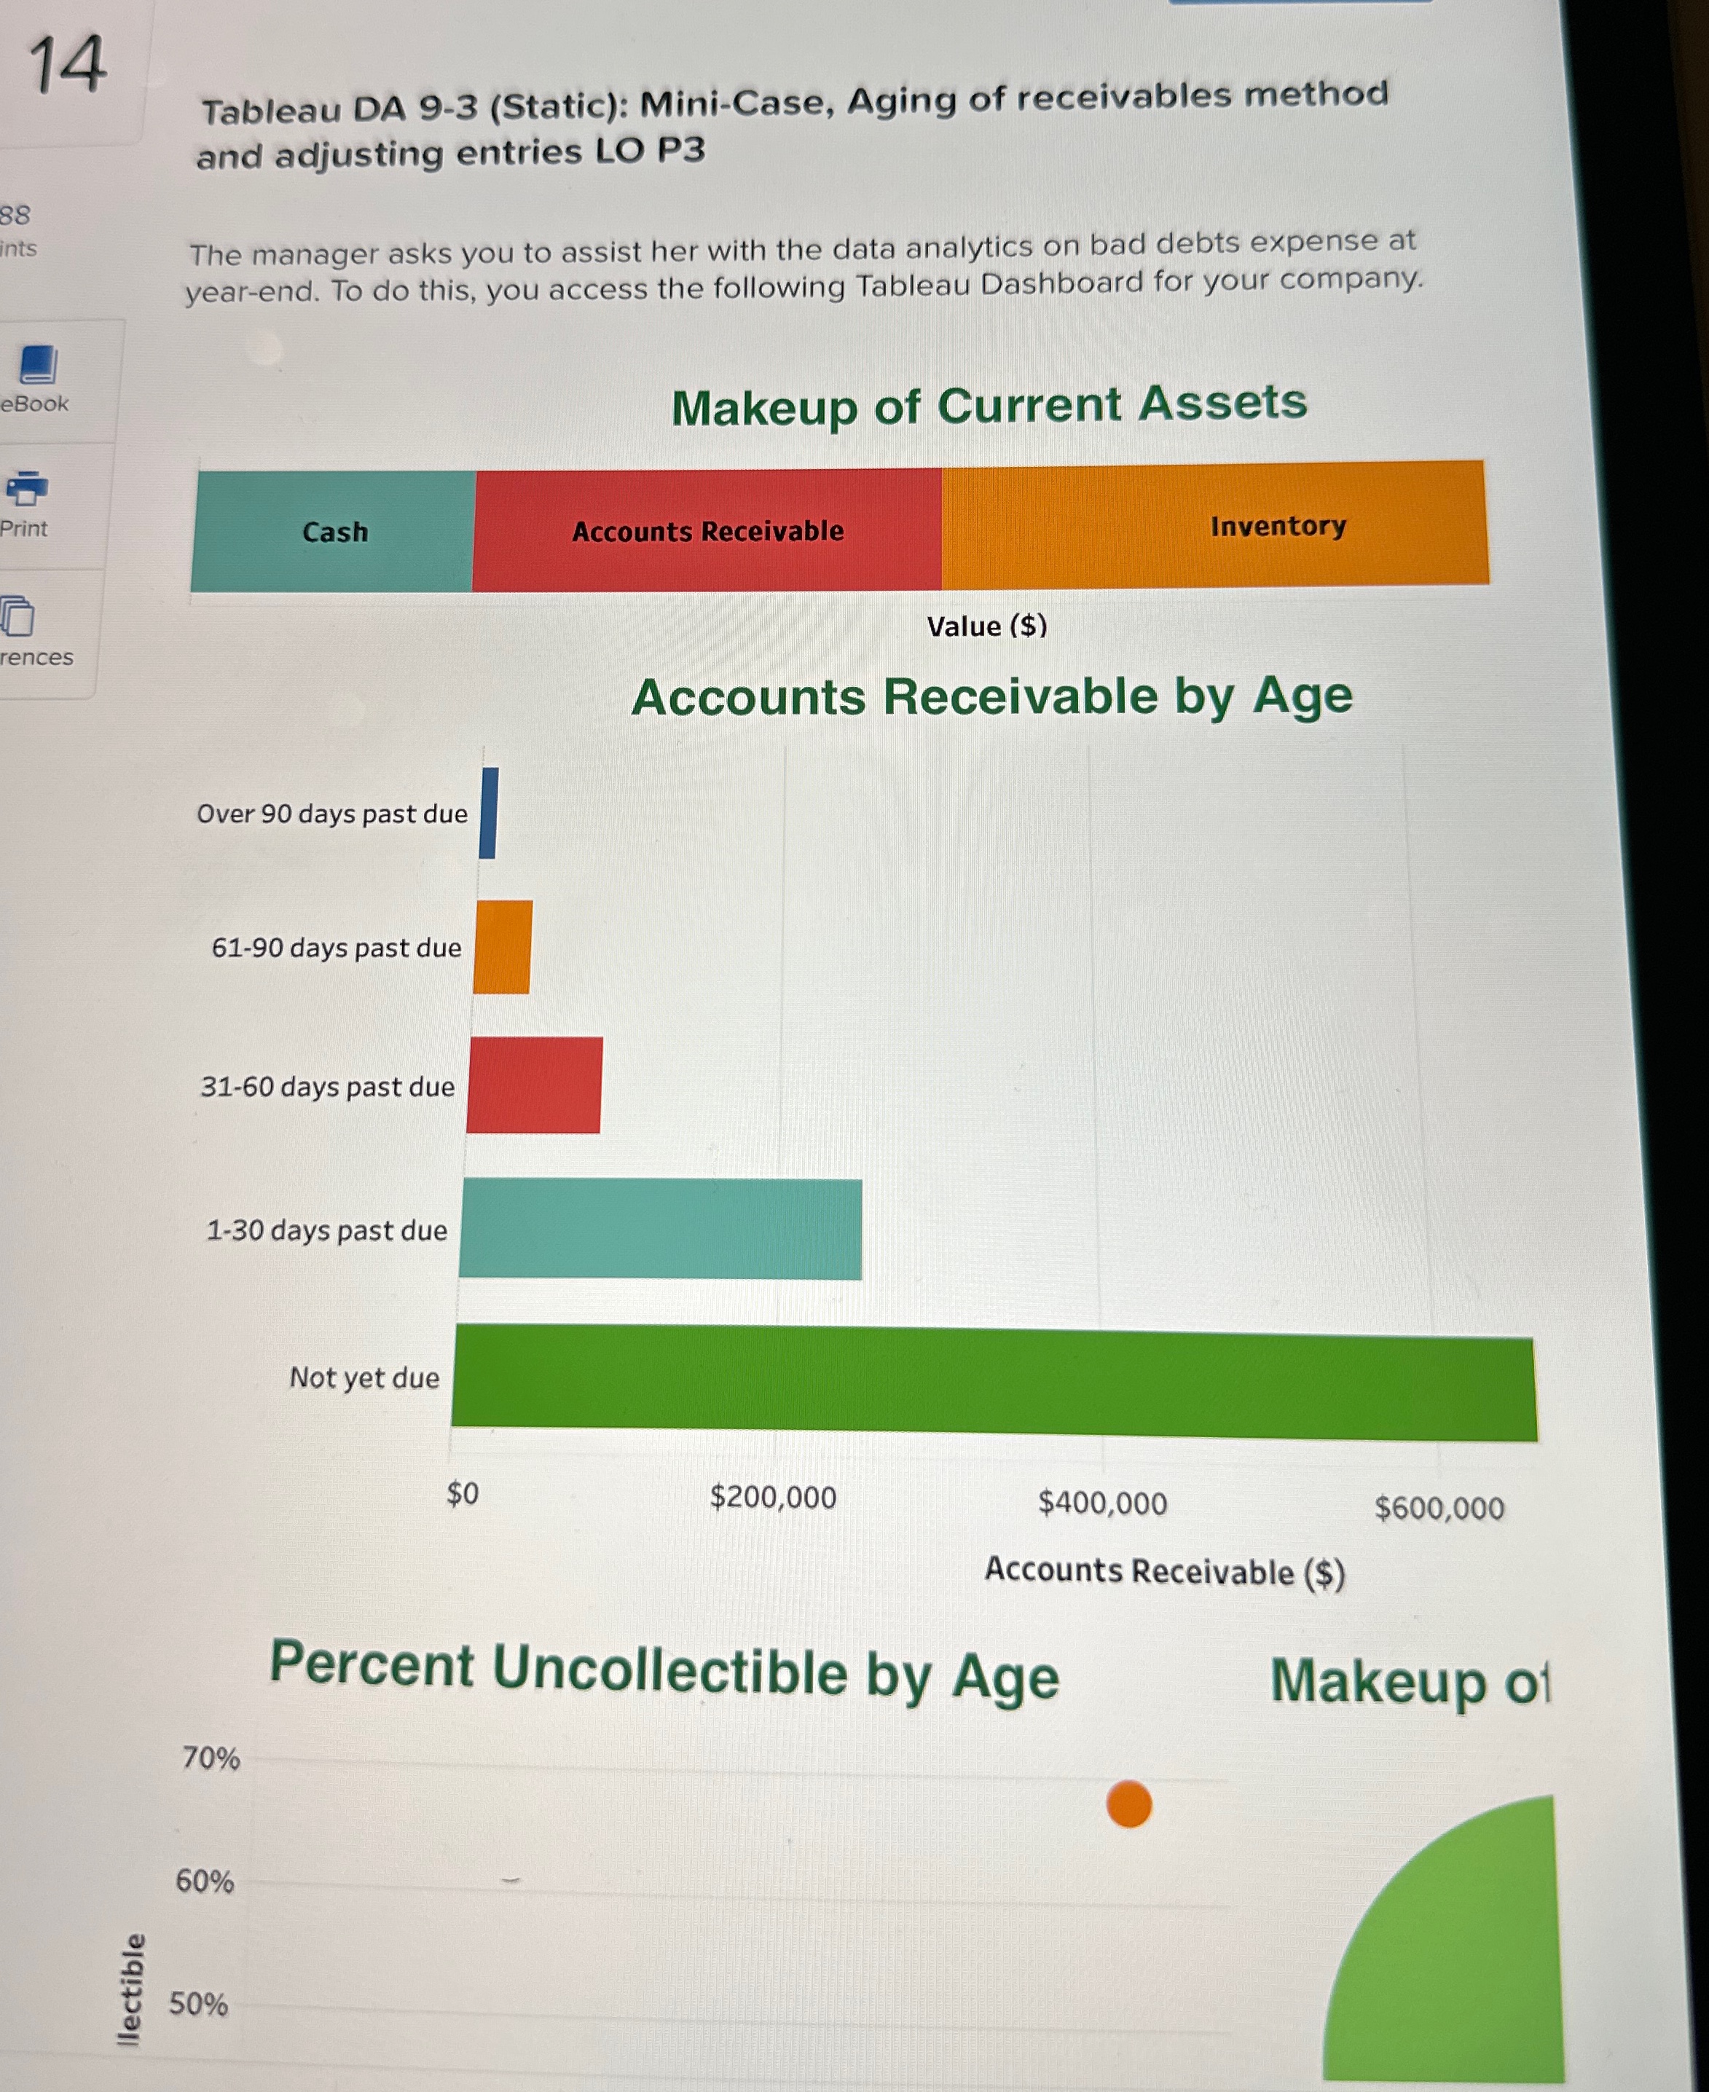This screenshot has width=1709, height=2092.
Task: Click the orange dot on uncollectible chart
Action: (1128, 1804)
